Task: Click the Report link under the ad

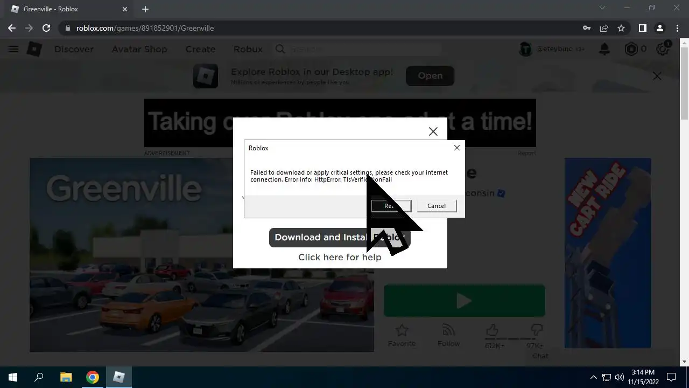Action: point(526,153)
